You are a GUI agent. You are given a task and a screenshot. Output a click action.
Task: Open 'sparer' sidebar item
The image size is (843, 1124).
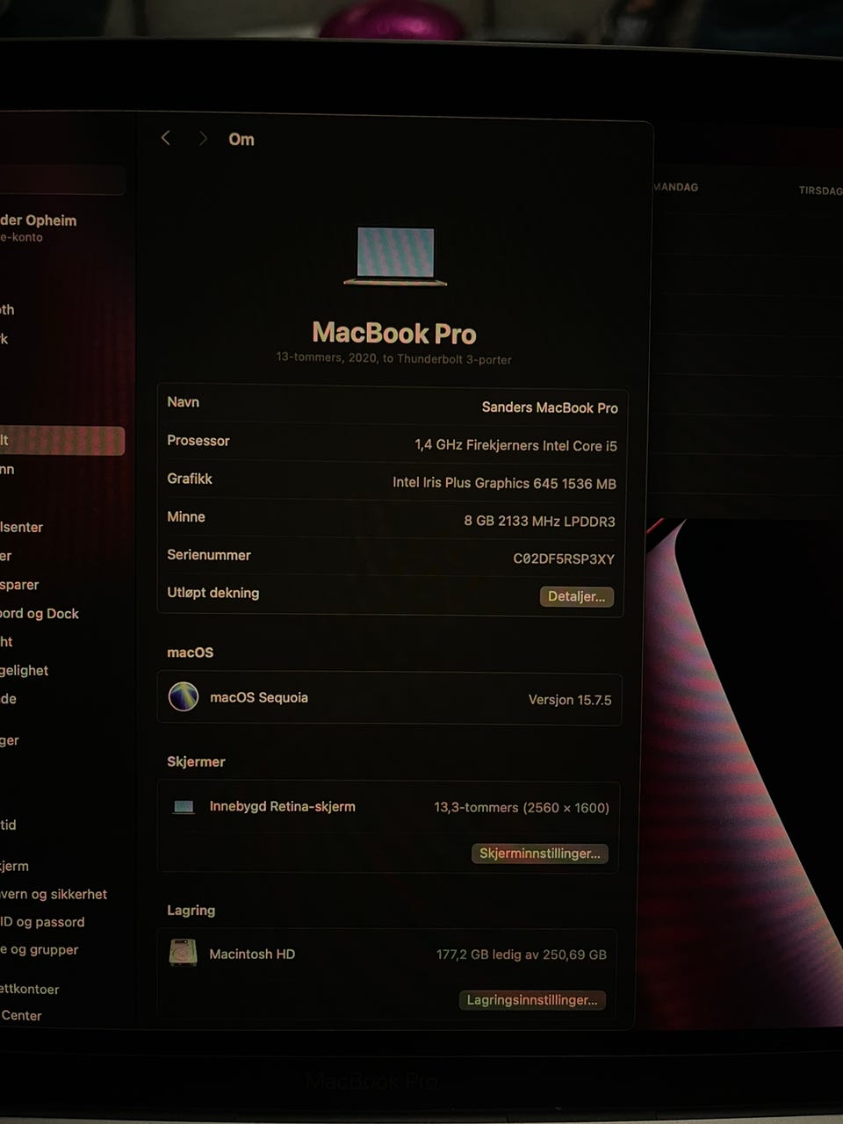[19, 585]
